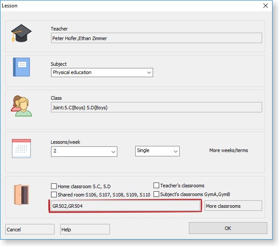The width and height of the screenshot is (280, 247).
Task: Close the Lesson dialog window
Action: click(266, 6)
